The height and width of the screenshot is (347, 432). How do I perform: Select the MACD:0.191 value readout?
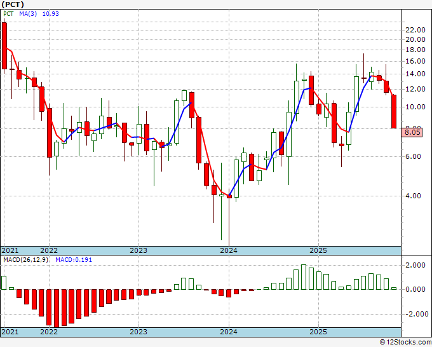[x=74, y=260]
